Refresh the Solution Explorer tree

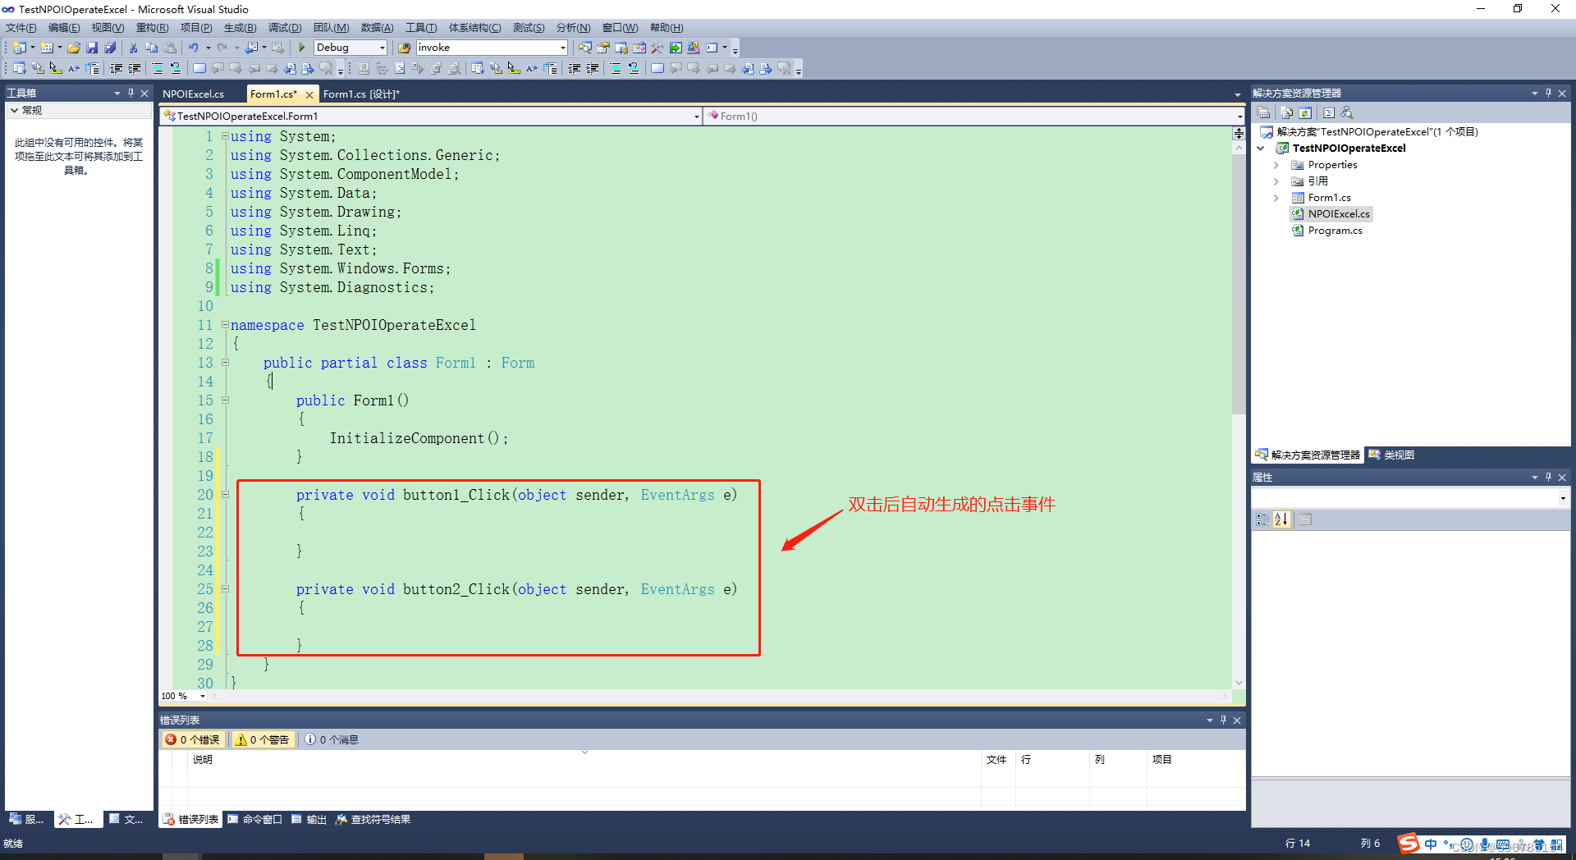pyautogui.click(x=1305, y=112)
